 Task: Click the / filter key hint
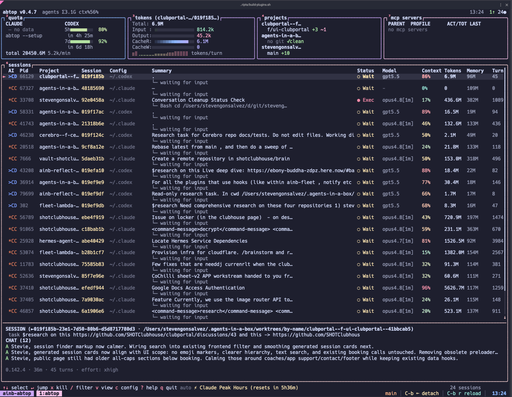(x=81, y=388)
